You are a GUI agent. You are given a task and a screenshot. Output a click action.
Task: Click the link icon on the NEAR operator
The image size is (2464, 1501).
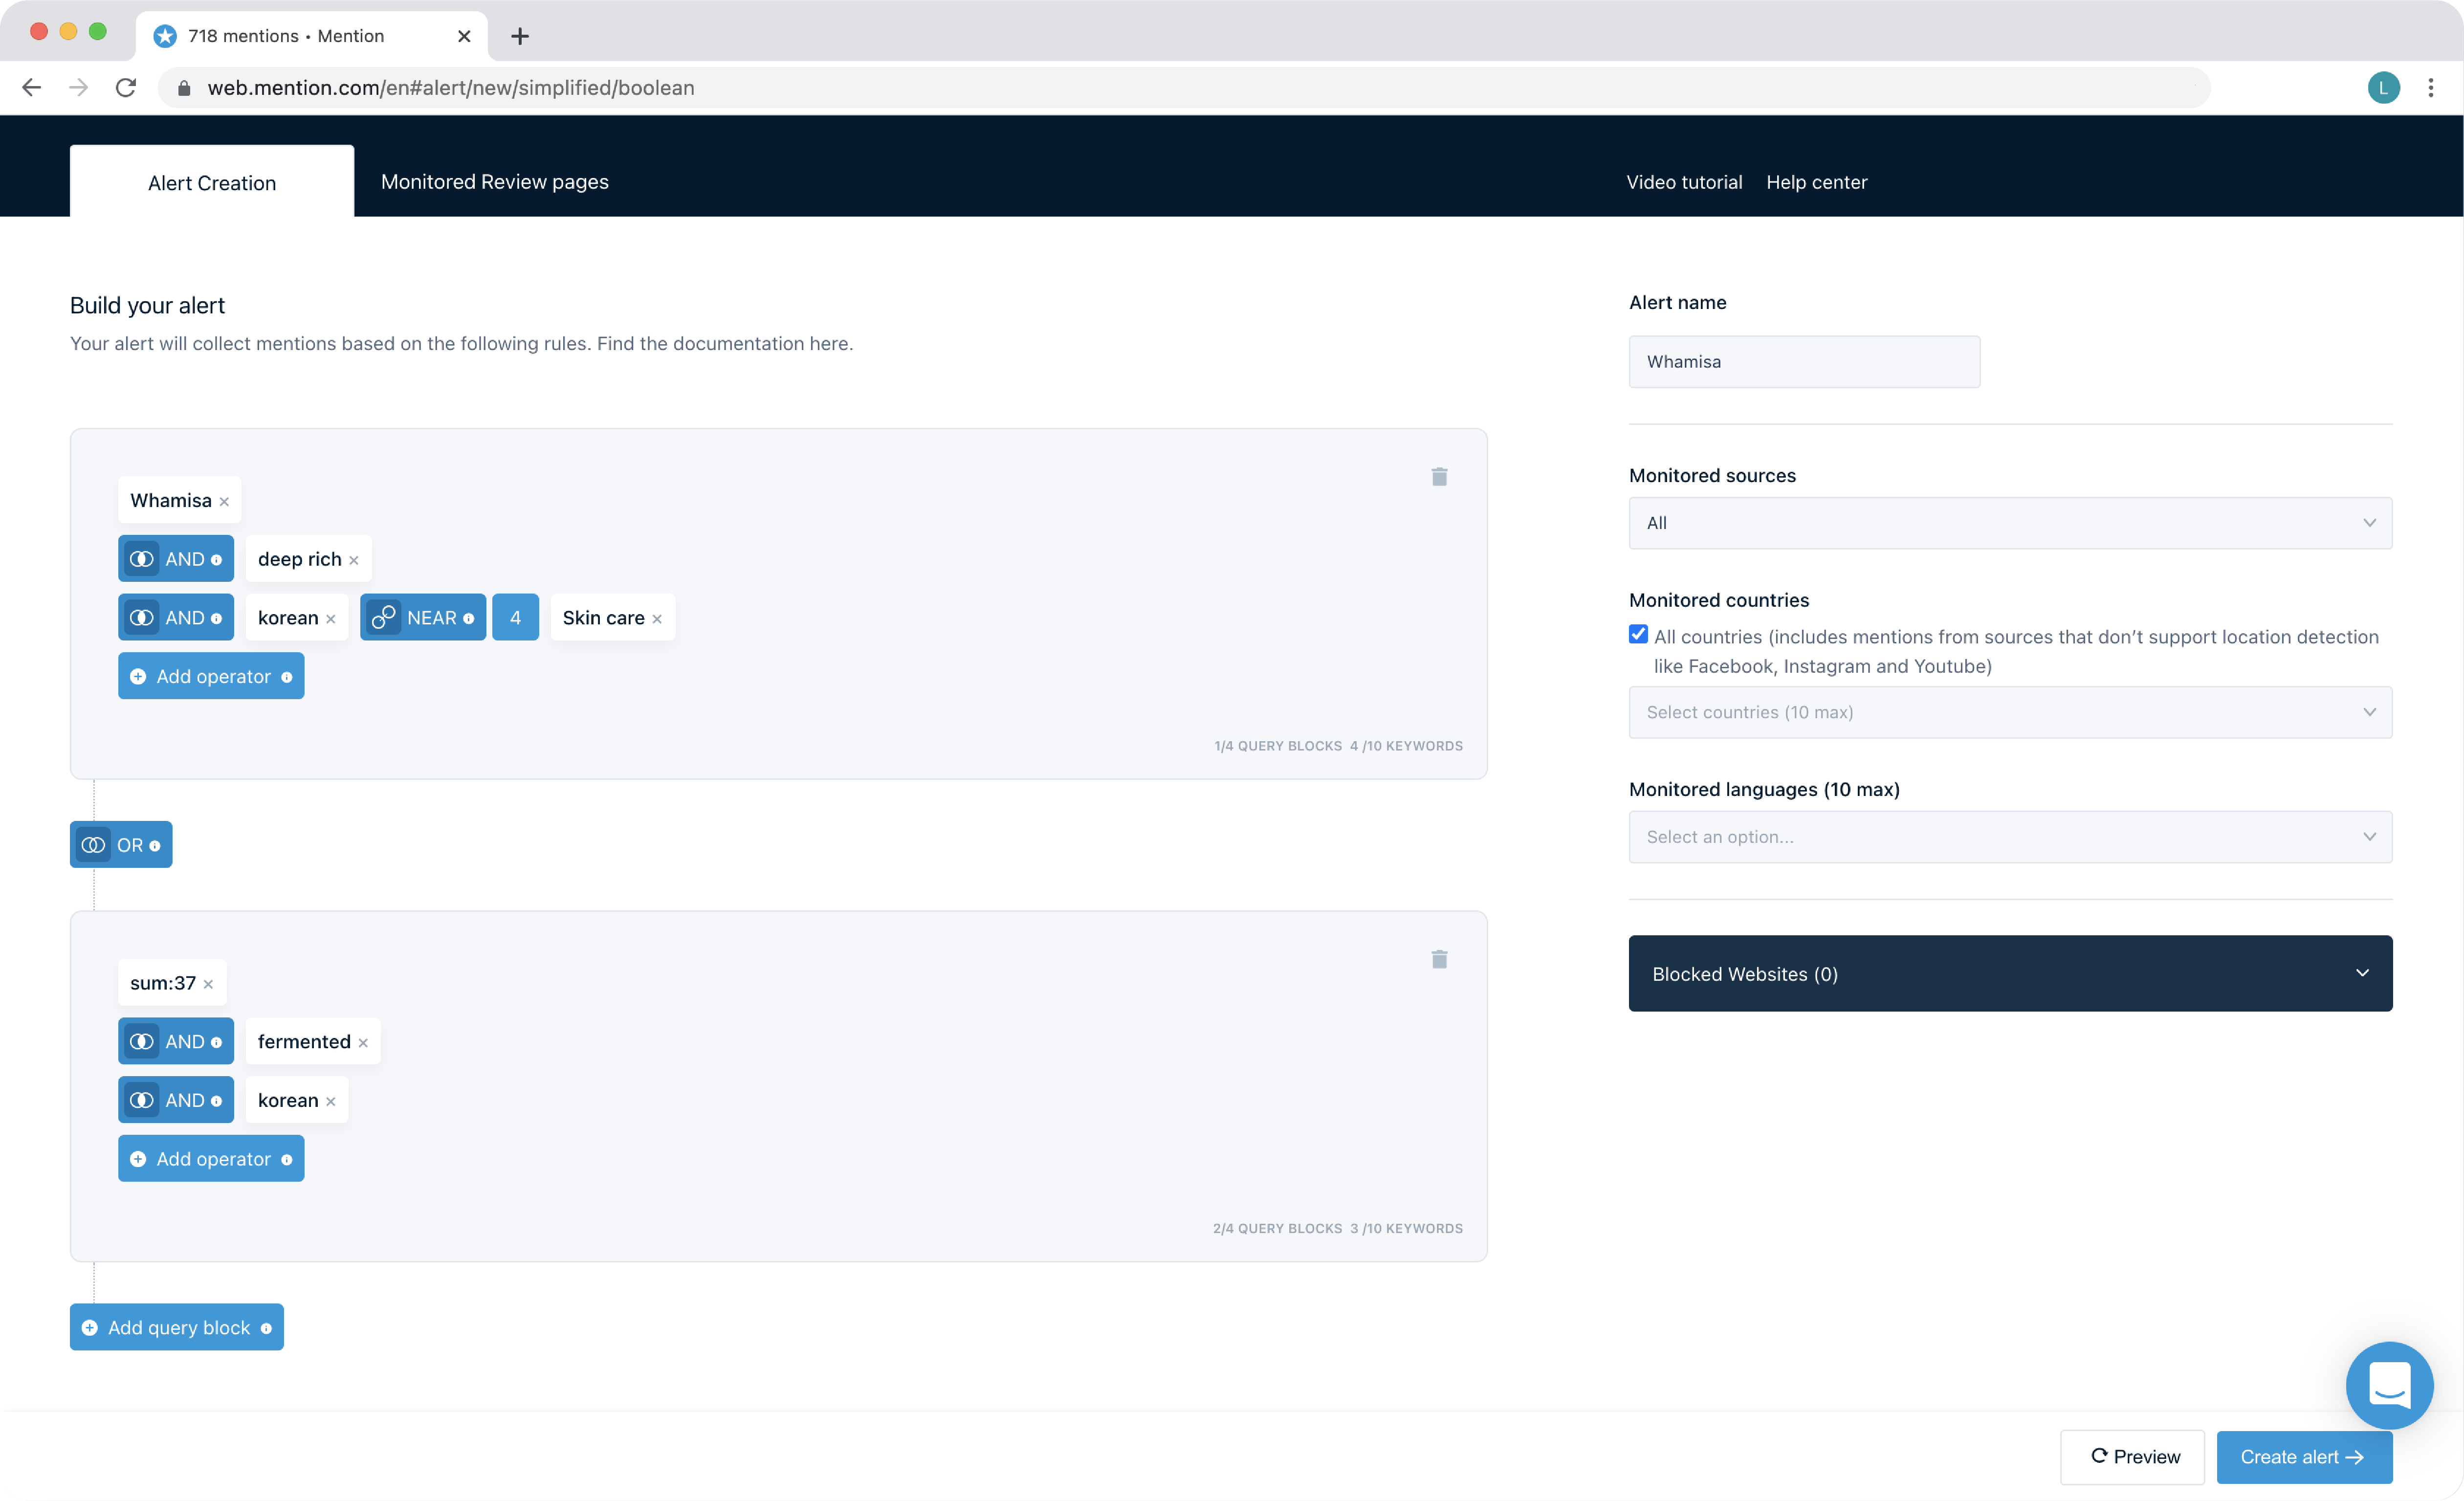click(x=383, y=617)
